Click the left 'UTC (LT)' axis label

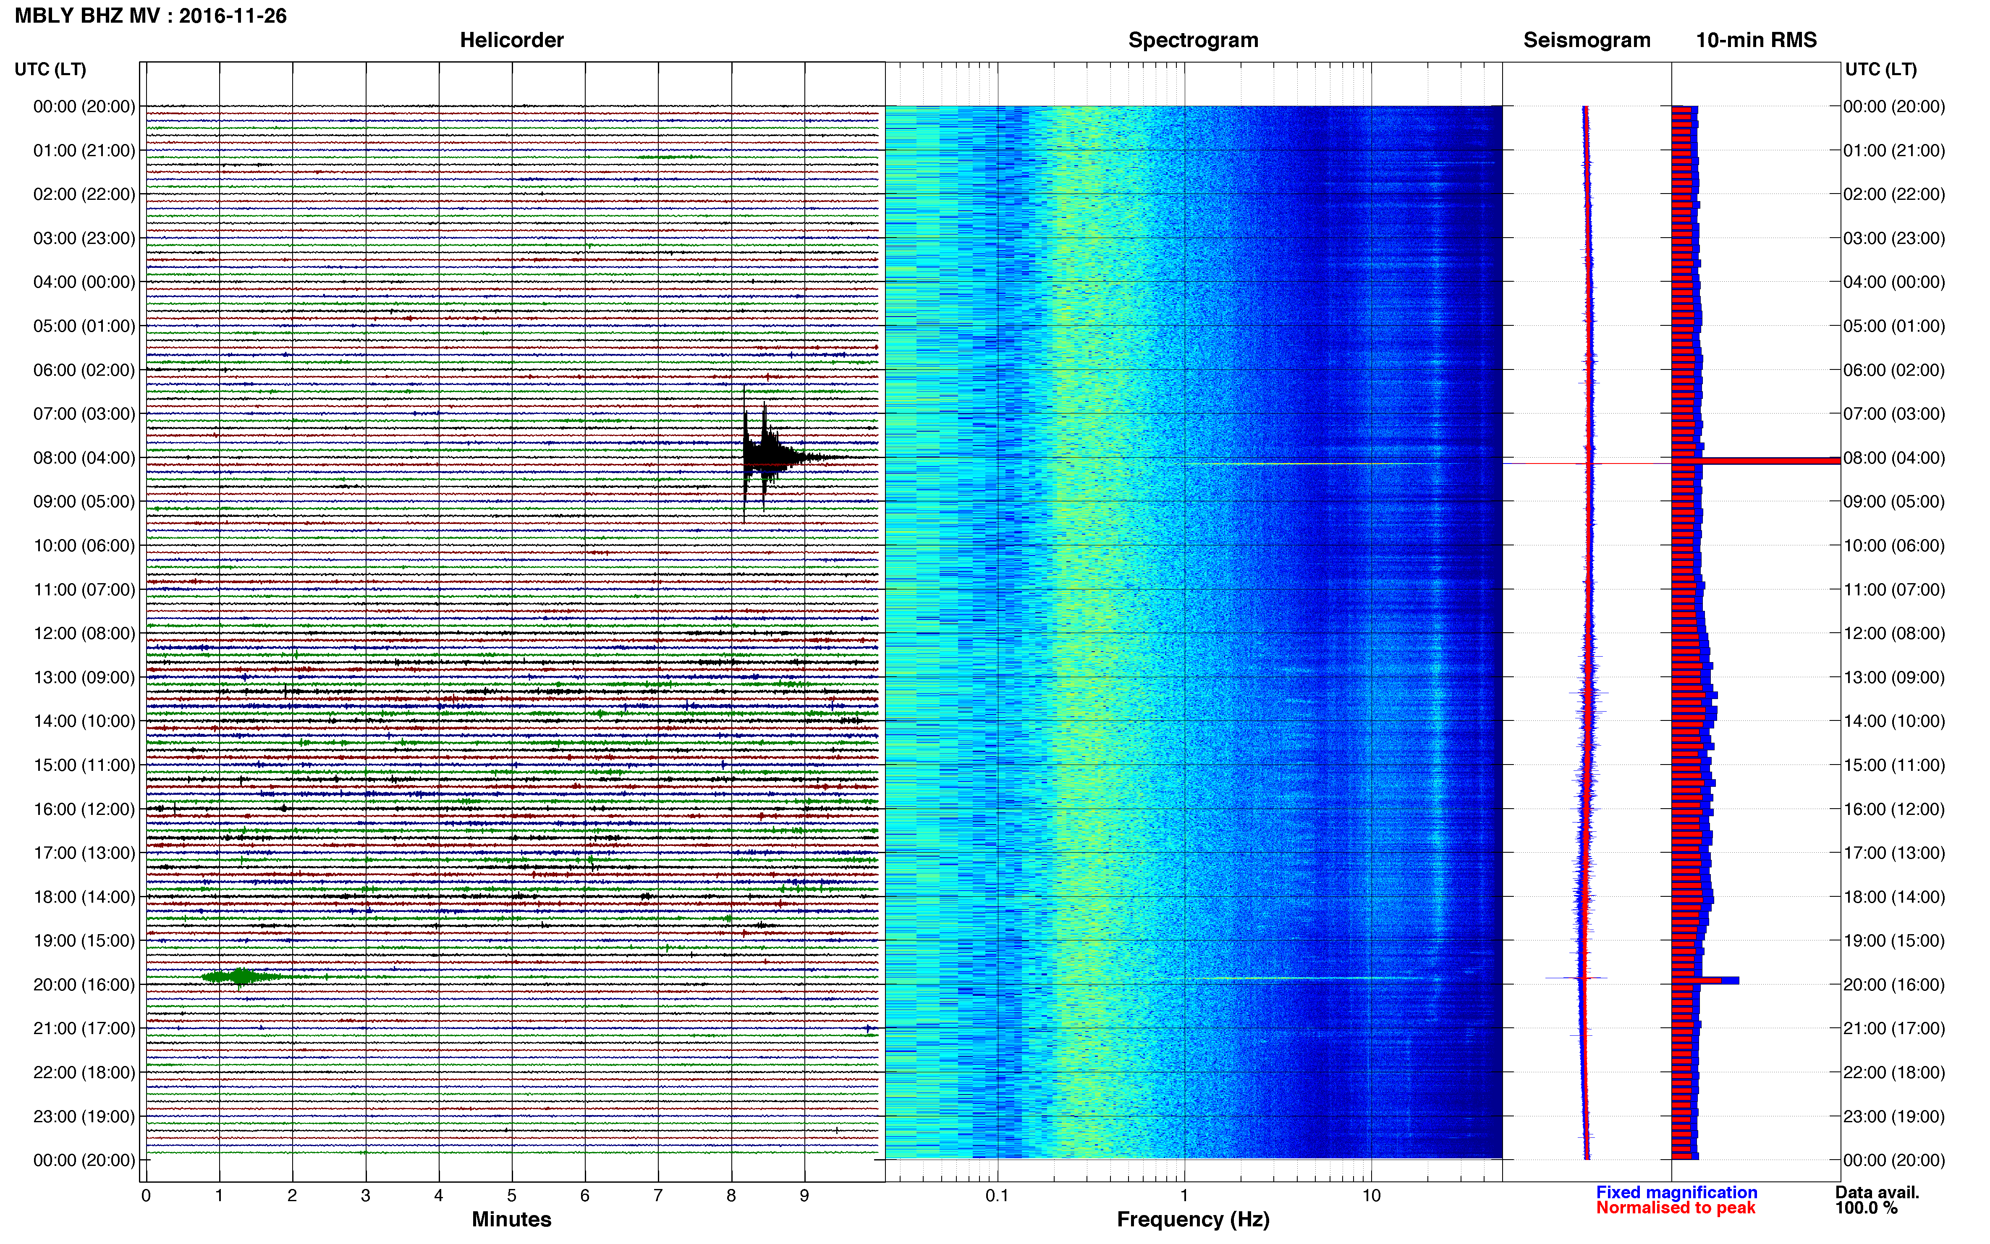(x=50, y=69)
